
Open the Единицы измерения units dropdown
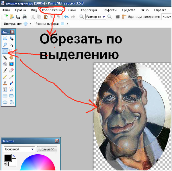166,17
